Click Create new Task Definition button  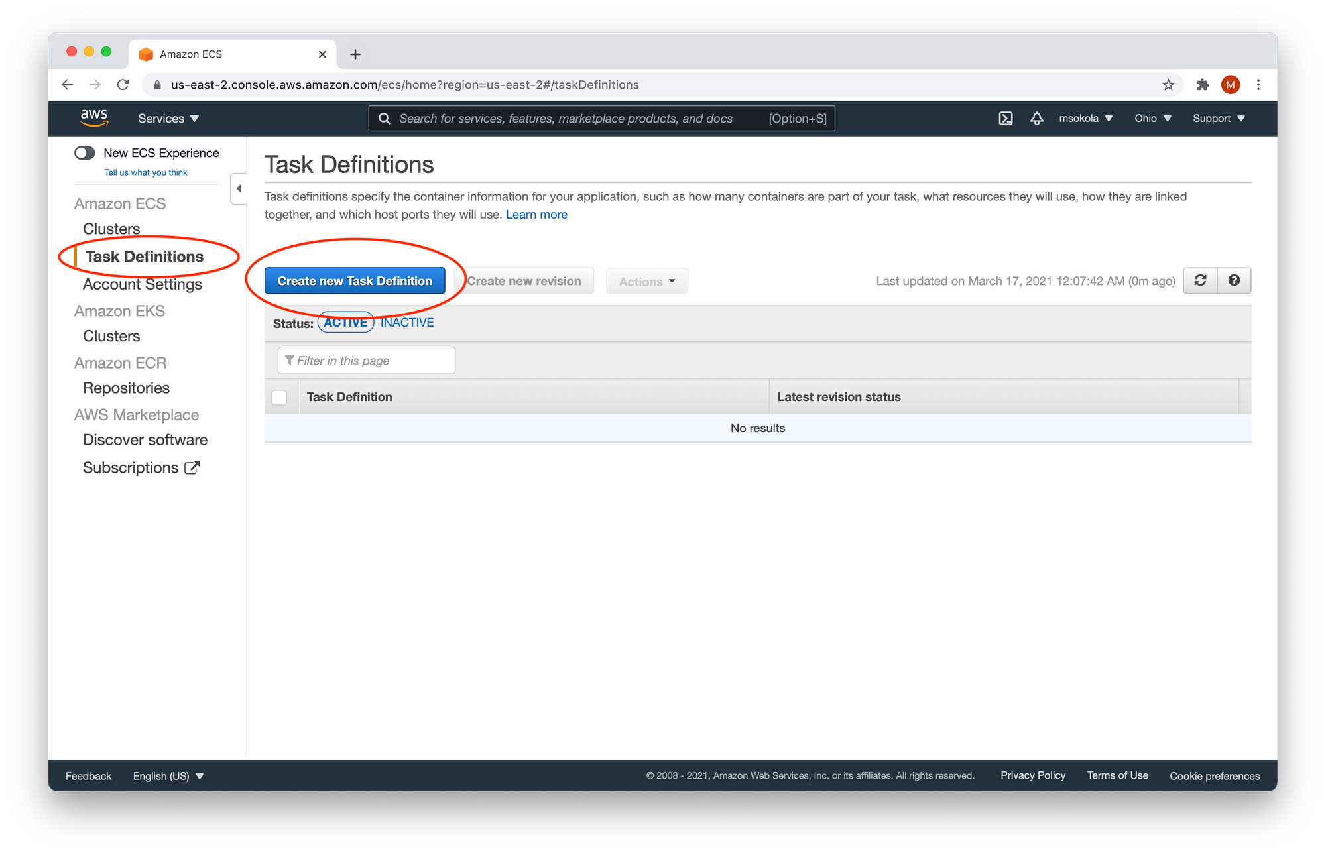click(355, 281)
